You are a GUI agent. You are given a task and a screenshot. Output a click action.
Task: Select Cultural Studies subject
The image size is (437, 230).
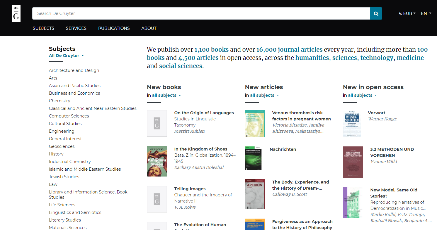click(x=65, y=124)
